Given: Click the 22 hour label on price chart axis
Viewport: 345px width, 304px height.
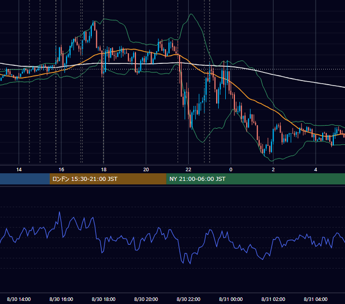Looking at the screenshot, I should click(188, 170).
